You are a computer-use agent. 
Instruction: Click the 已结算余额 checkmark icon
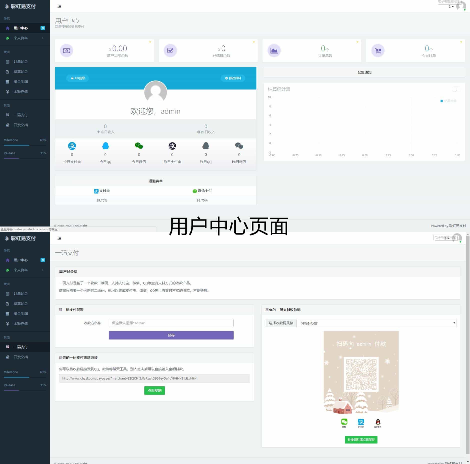[170, 50]
